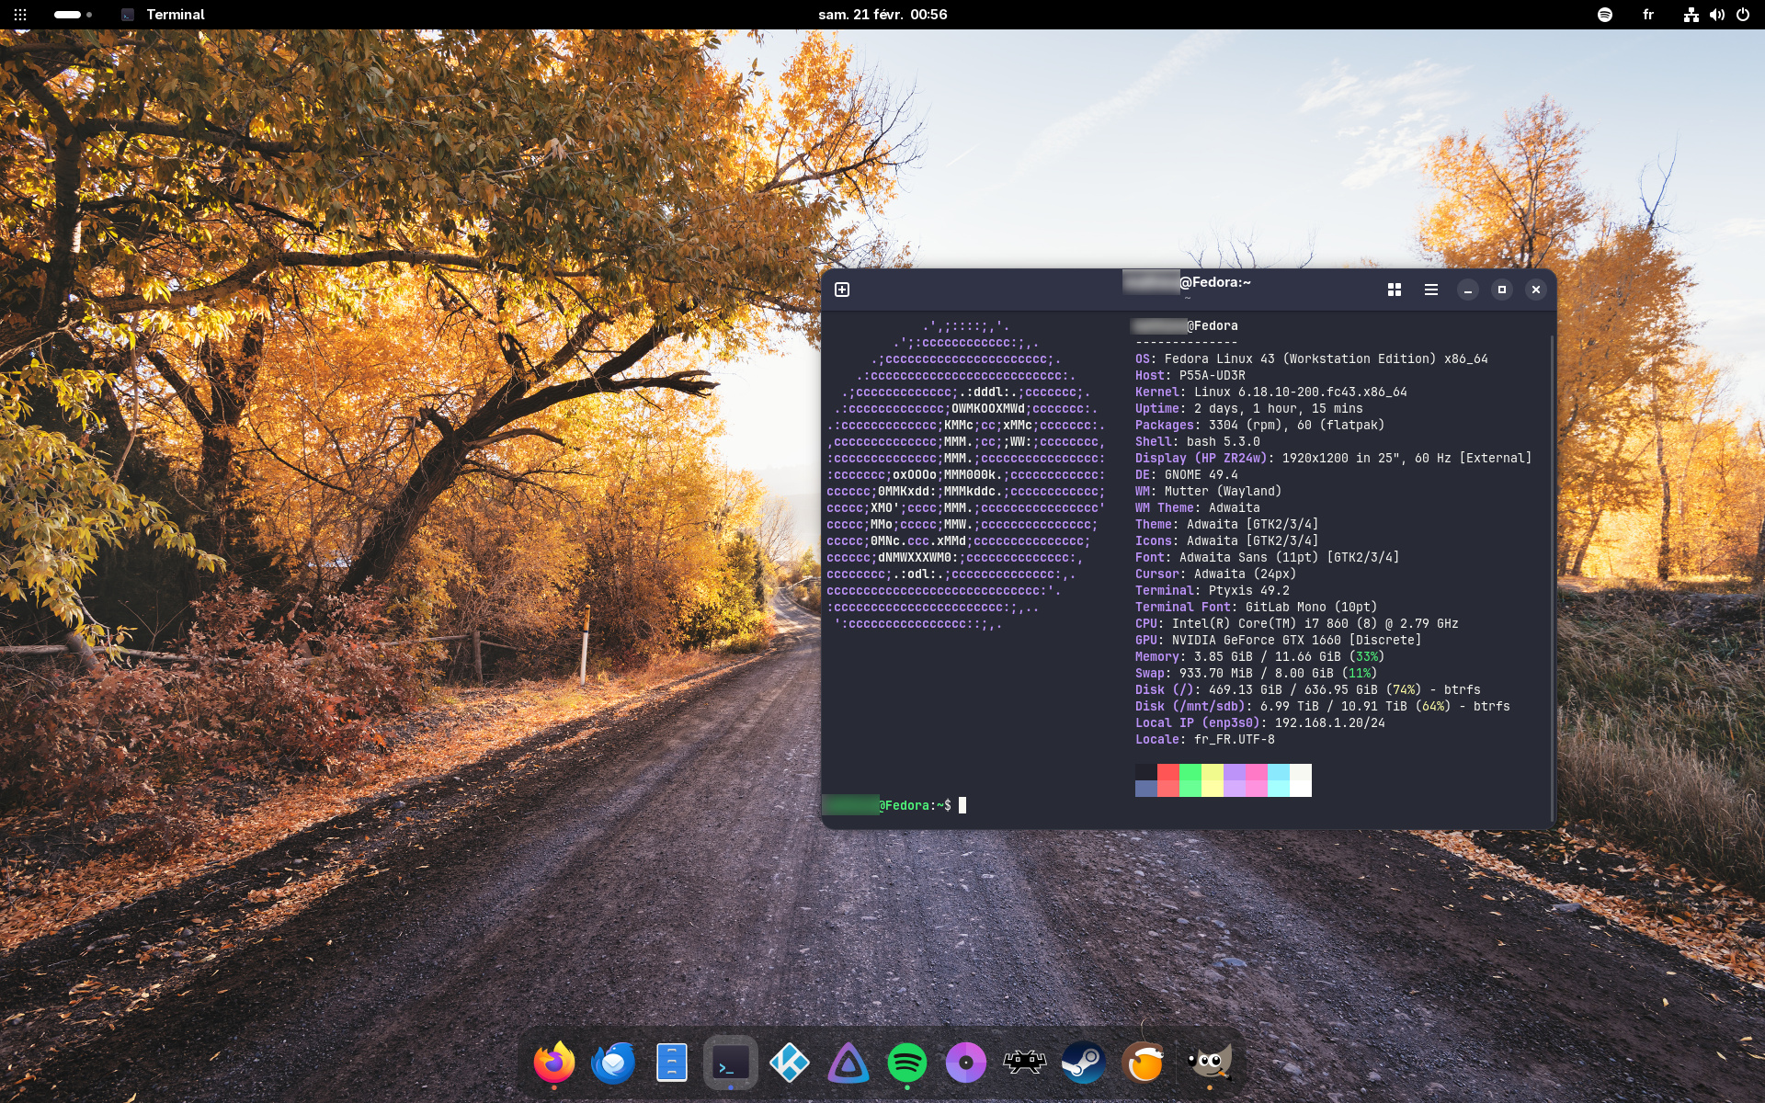Open the terminal hamburger menu
This screenshot has height=1103, width=1765.
tap(1430, 290)
